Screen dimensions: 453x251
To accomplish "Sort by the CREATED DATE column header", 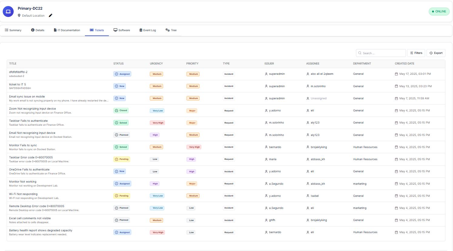I will click(x=404, y=64).
